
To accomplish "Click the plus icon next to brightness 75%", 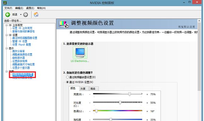I will [x=147, y=94].
